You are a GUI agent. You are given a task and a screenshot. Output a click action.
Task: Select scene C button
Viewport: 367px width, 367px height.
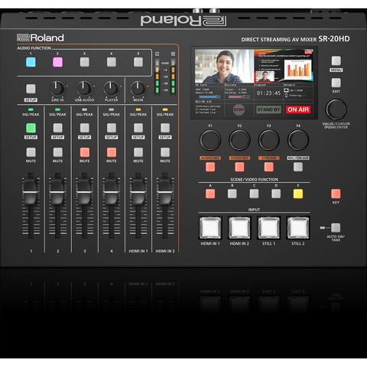[254, 193]
